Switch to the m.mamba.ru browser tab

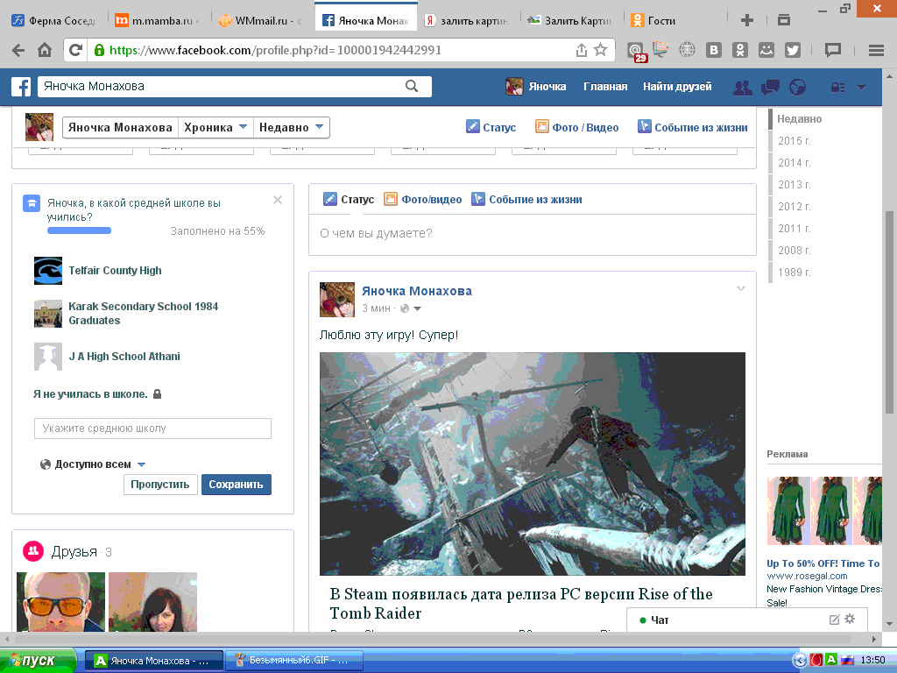[157, 21]
